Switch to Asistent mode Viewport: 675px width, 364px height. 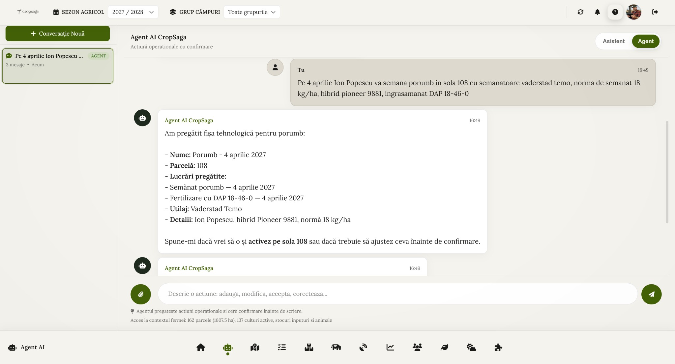614,41
